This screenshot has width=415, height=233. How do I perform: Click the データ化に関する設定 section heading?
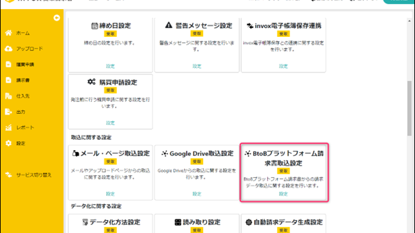(96, 206)
